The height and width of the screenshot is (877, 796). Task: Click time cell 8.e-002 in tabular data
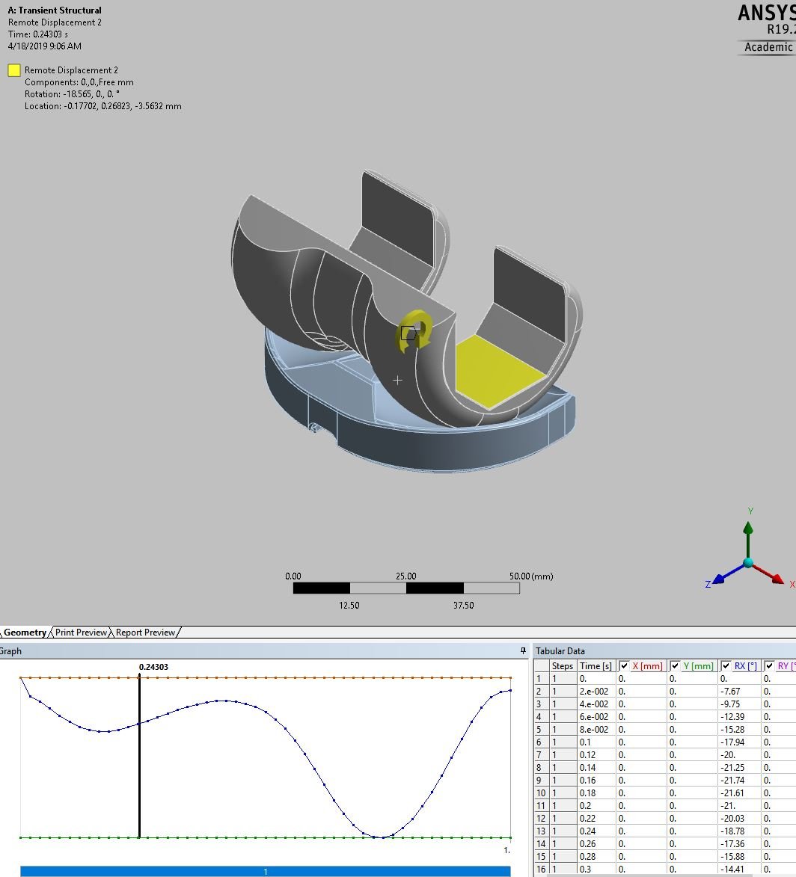[x=596, y=730]
